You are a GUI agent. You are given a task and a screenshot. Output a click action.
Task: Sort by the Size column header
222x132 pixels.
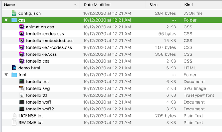[x=153, y=5]
